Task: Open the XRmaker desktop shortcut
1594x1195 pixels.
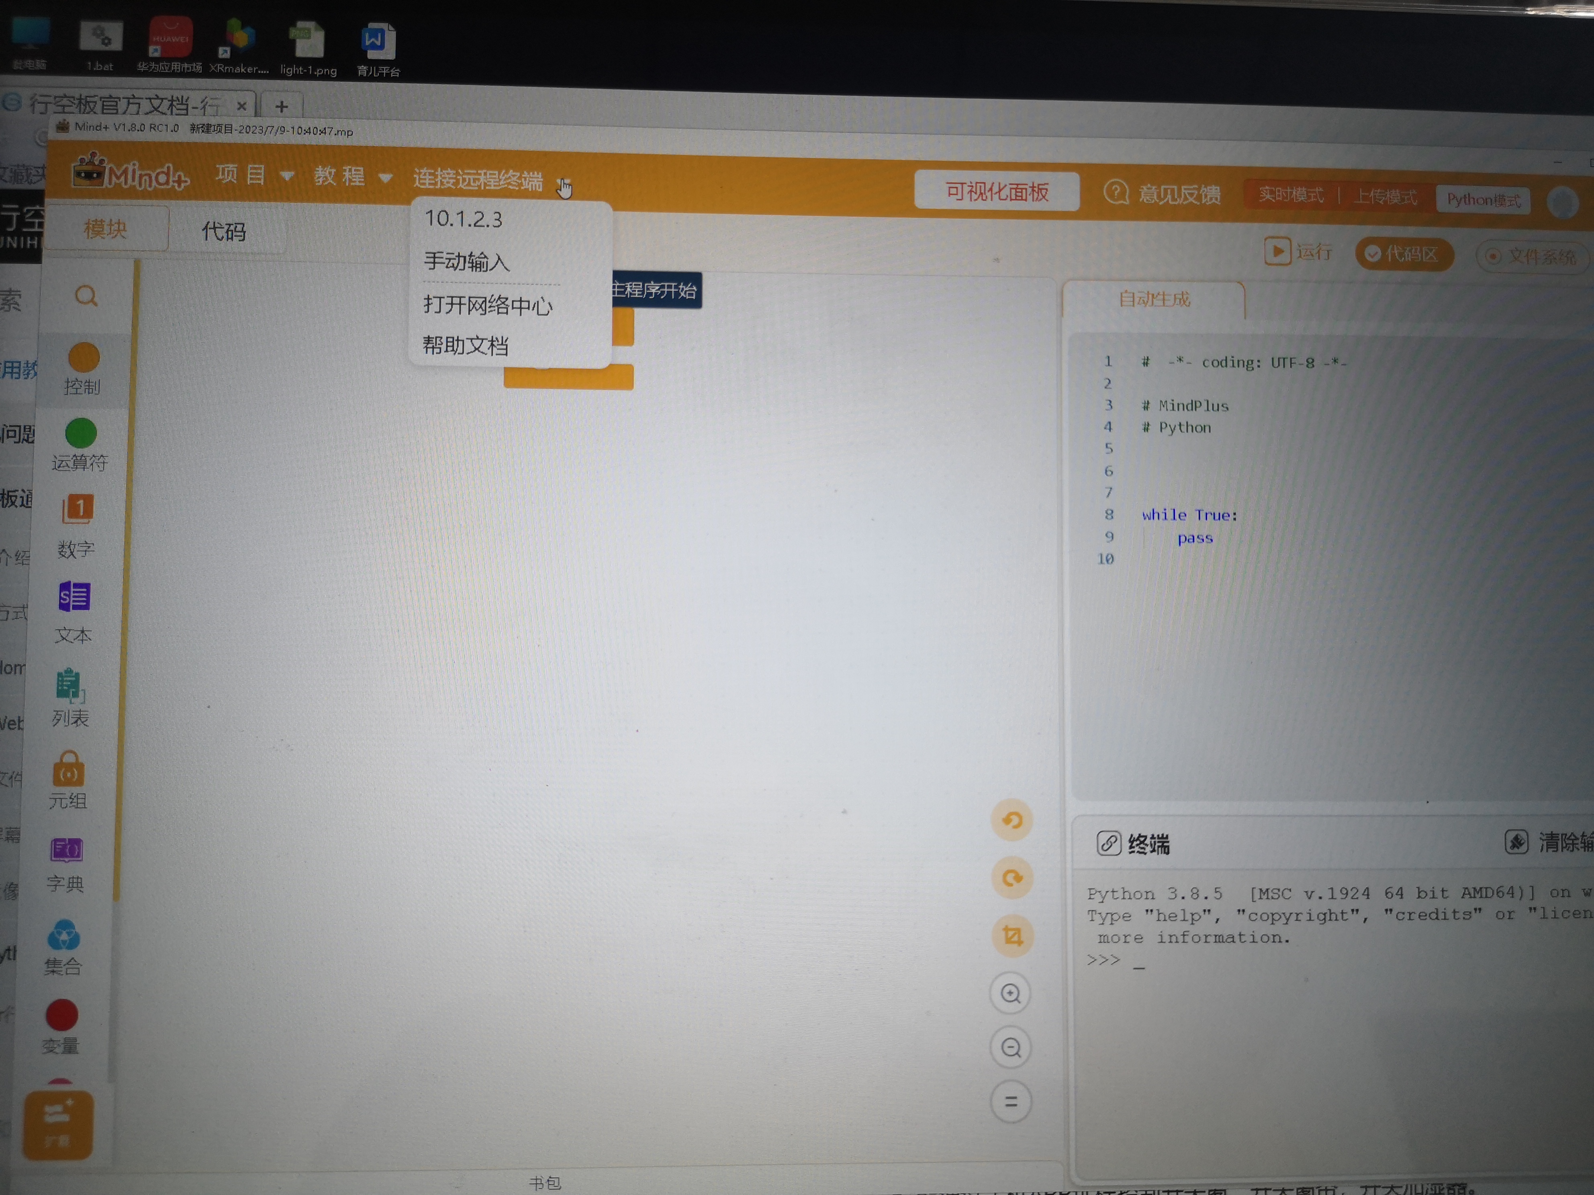Action: 239,46
